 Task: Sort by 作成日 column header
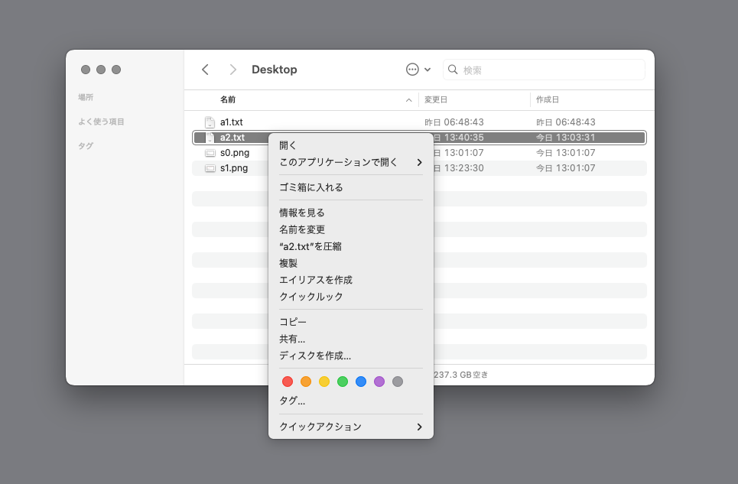(548, 100)
